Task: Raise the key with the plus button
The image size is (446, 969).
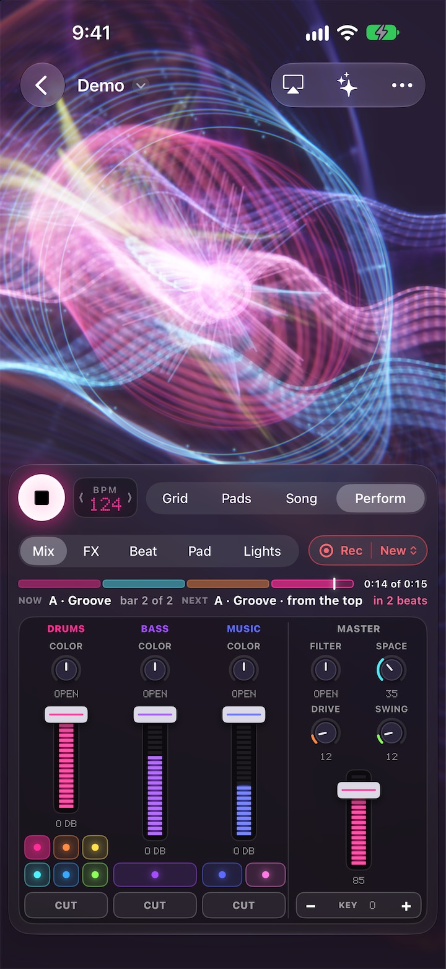Action: click(x=406, y=906)
